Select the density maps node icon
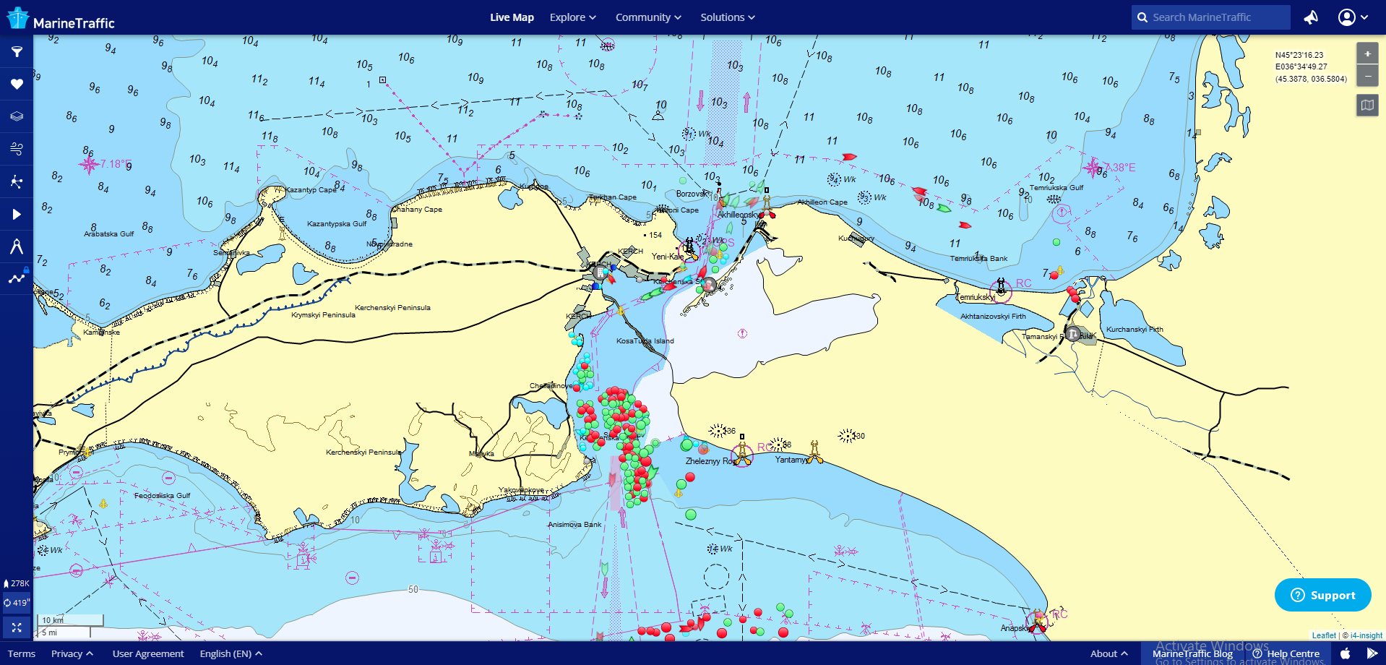The width and height of the screenshot is (1386, 665). tap(17, 181)
